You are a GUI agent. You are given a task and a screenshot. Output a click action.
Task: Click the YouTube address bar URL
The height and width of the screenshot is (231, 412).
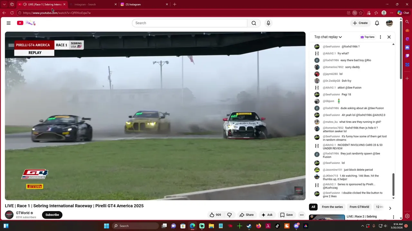coord(57,13)
